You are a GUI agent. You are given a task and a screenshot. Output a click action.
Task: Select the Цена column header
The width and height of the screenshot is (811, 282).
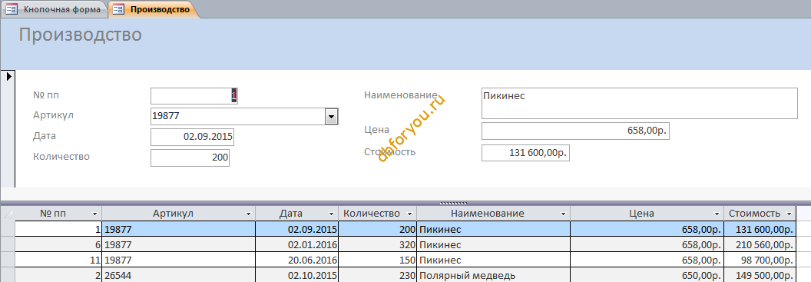click(x=647, y=214)
